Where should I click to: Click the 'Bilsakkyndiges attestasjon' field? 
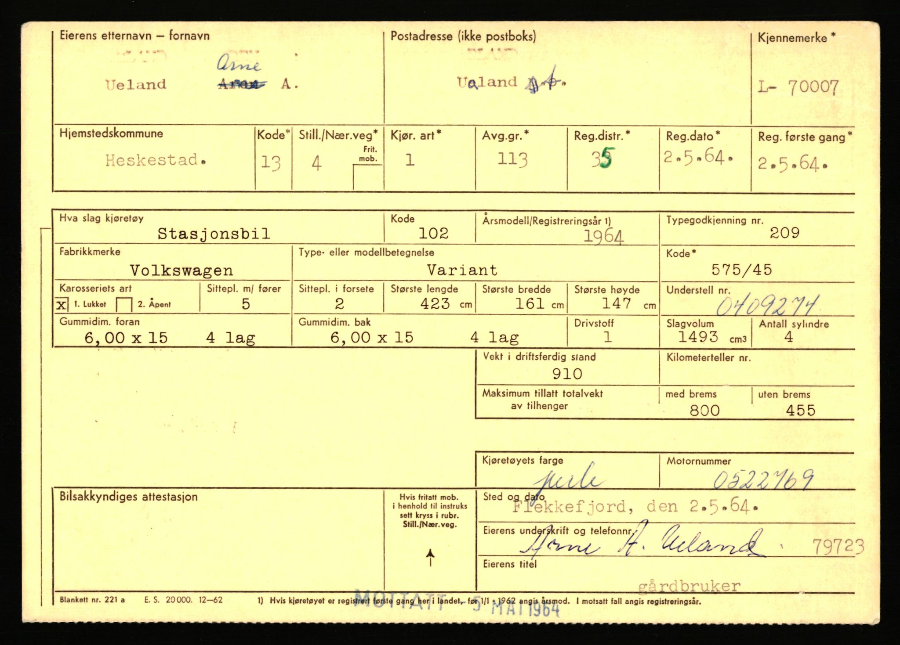218,540
